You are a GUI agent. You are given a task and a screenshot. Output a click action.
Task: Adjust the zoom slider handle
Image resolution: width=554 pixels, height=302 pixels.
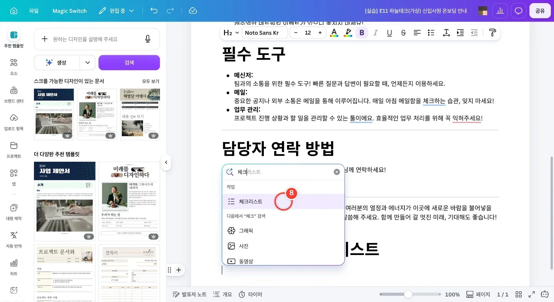coord(408,294)
